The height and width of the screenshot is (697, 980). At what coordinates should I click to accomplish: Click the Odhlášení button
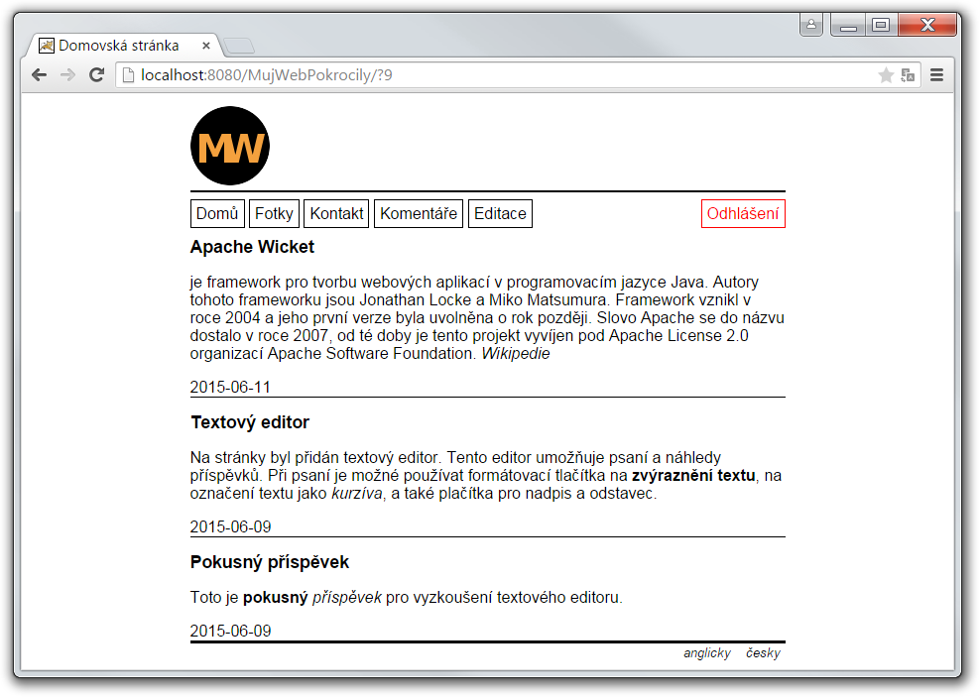[x=742, y=212]
